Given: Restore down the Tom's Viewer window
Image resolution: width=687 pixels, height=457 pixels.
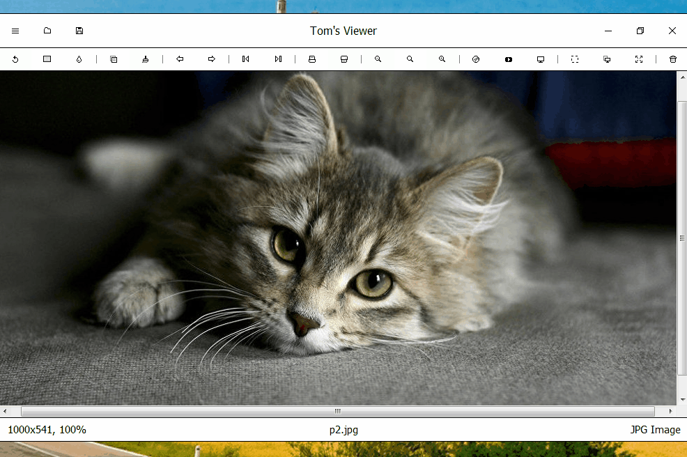Looking at the screenshot, I should coord(640,31).
